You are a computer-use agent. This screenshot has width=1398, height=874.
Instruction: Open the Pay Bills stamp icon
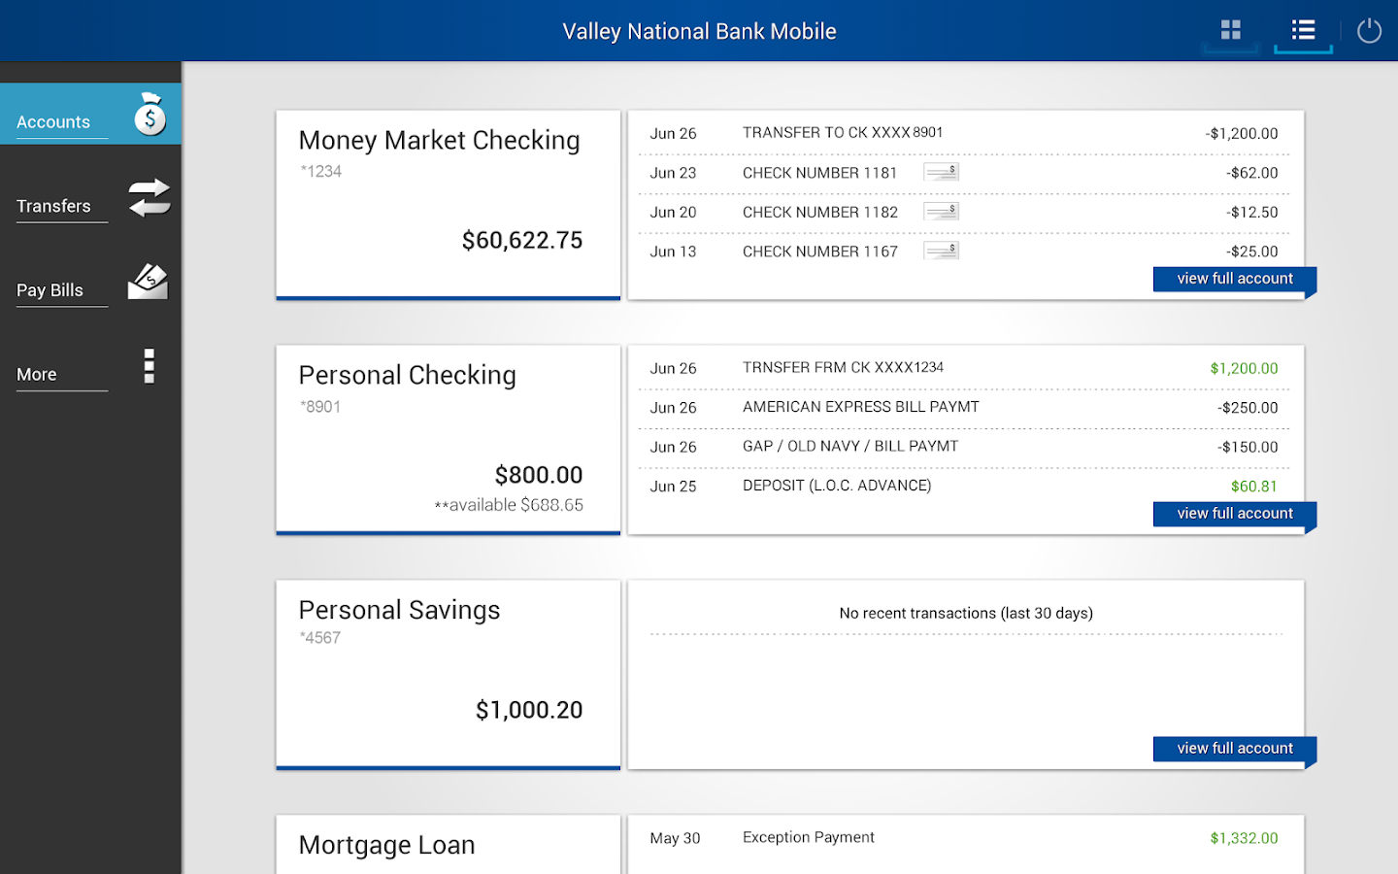coord(148,281)
